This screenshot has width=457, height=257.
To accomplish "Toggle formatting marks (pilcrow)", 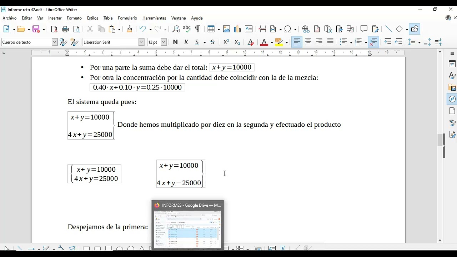I will [x=198, y=29].
